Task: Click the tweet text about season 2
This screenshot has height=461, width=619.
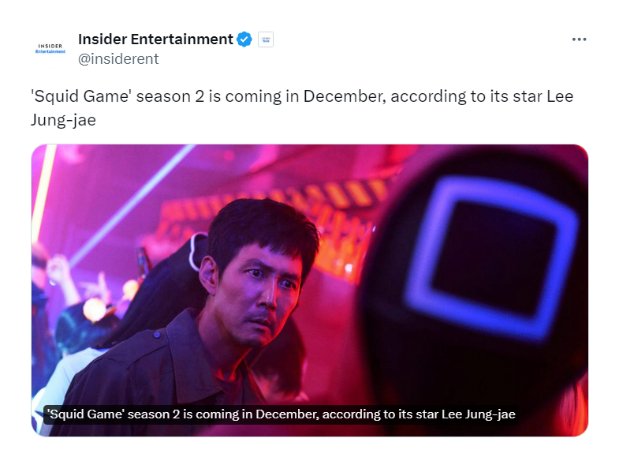Action: tap(302, 108)
